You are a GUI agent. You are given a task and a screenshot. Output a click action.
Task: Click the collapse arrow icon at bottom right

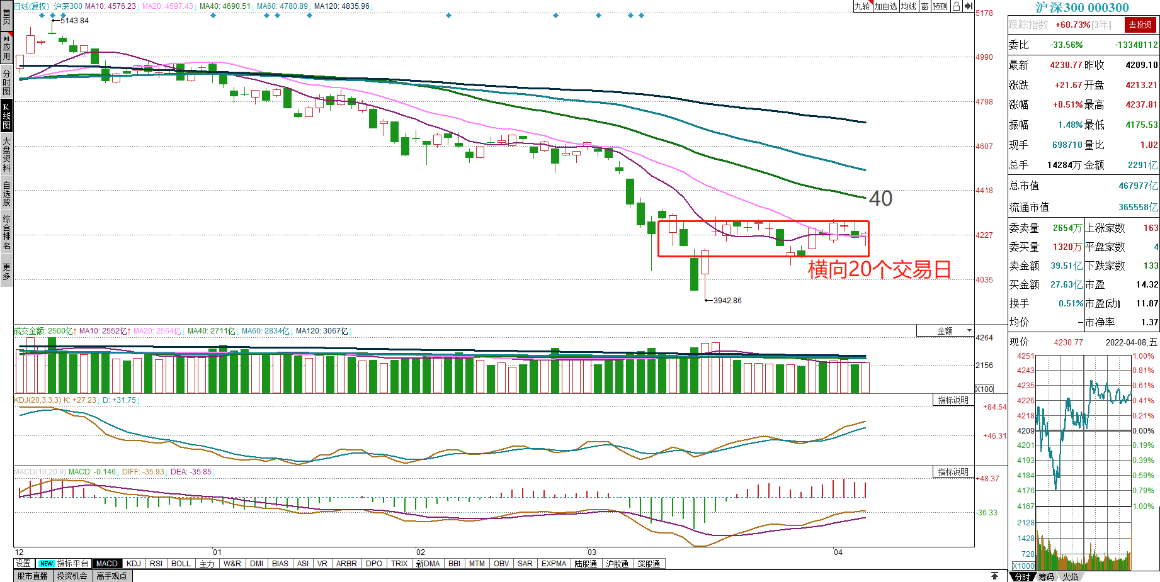pyautogui.click(x=994, y=576)
